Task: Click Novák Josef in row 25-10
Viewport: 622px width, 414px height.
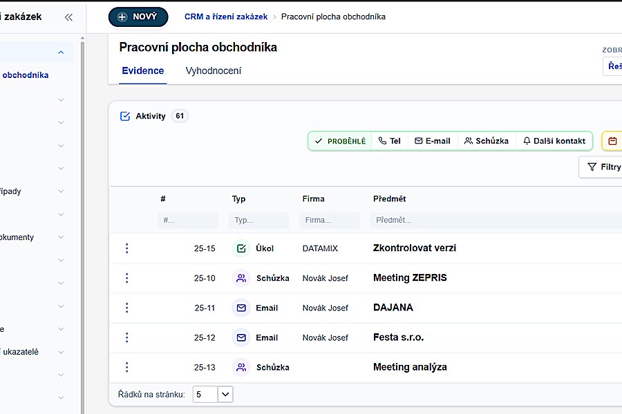Action: tap(326, 278)
